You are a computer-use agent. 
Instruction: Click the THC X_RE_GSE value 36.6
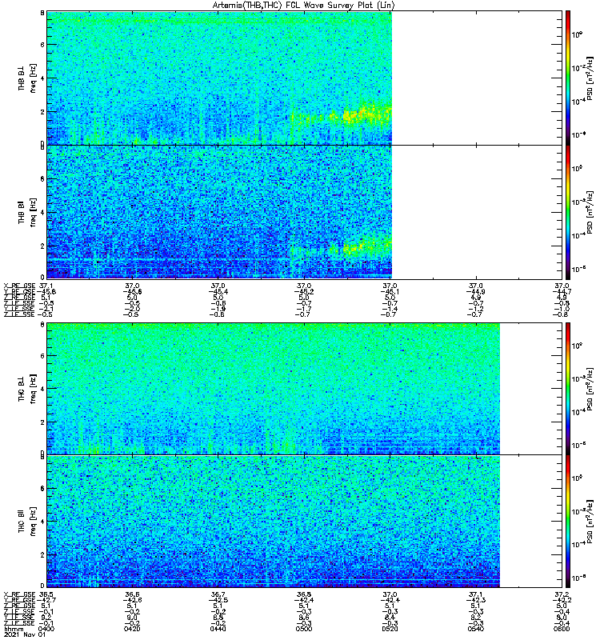(x=132, y=594)
